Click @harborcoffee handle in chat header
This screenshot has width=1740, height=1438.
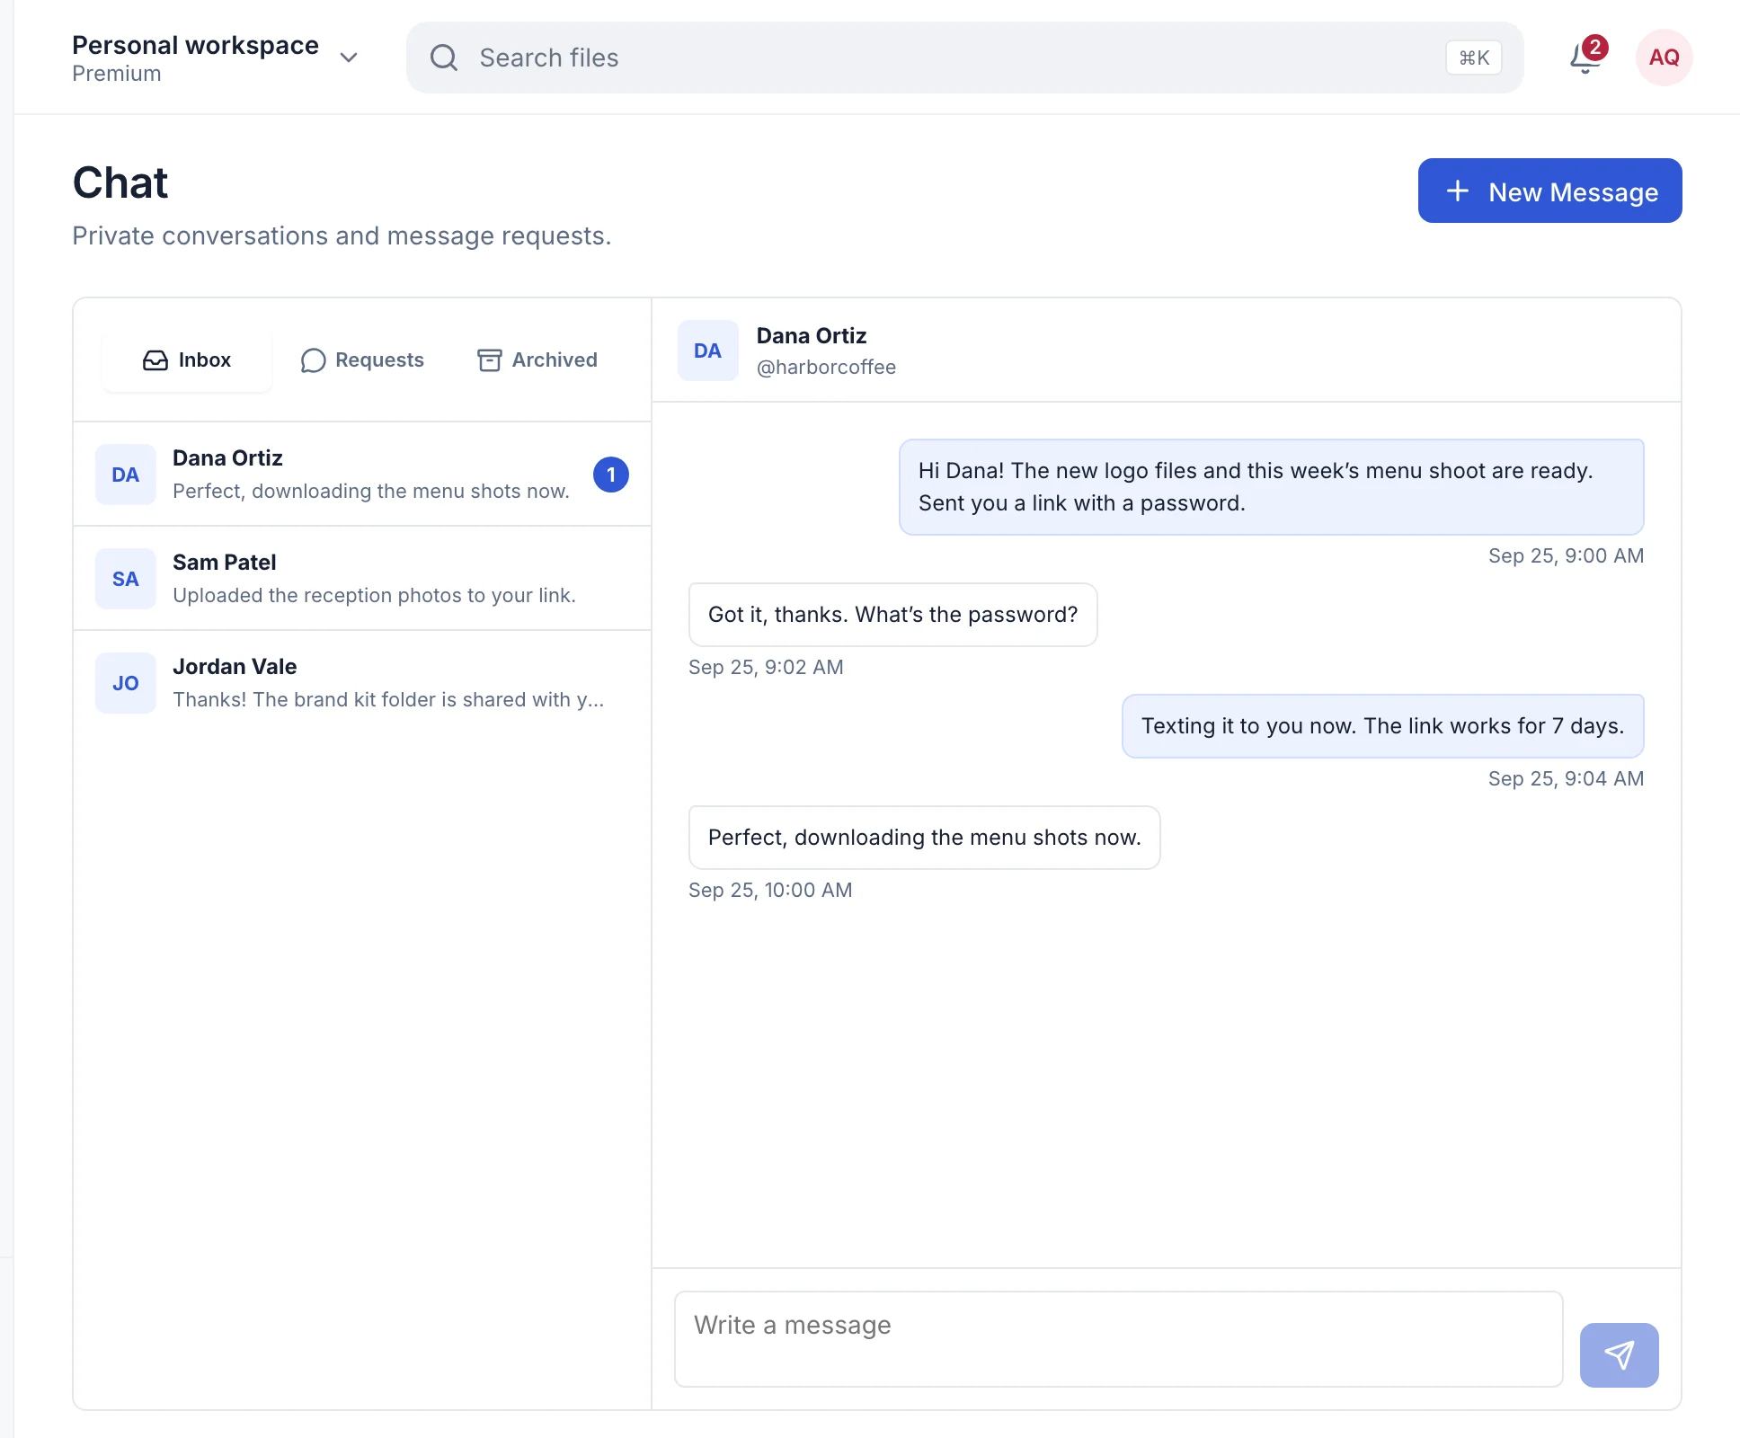[826, 367]
